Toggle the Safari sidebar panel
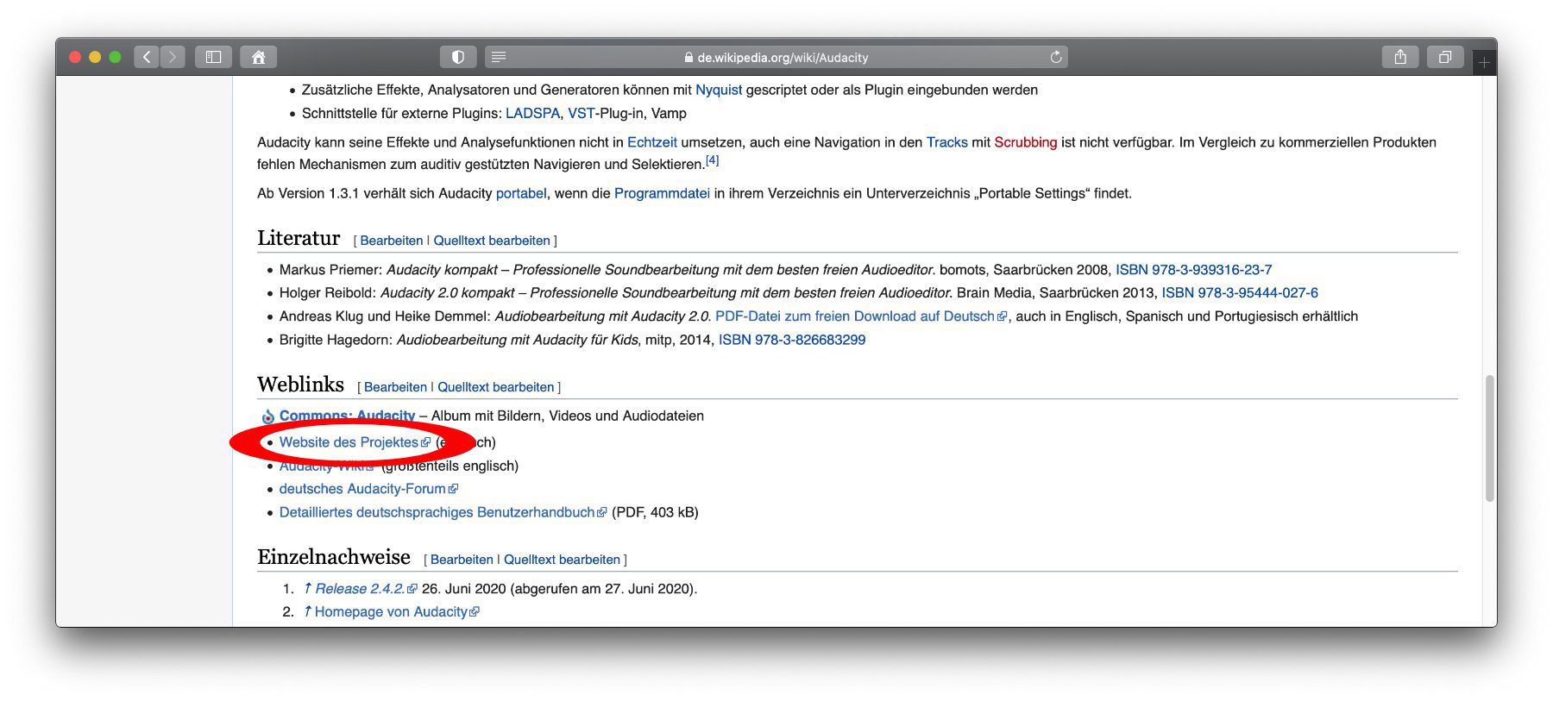The width and height of the screenshot is (1553, 701). click(213, 57)
